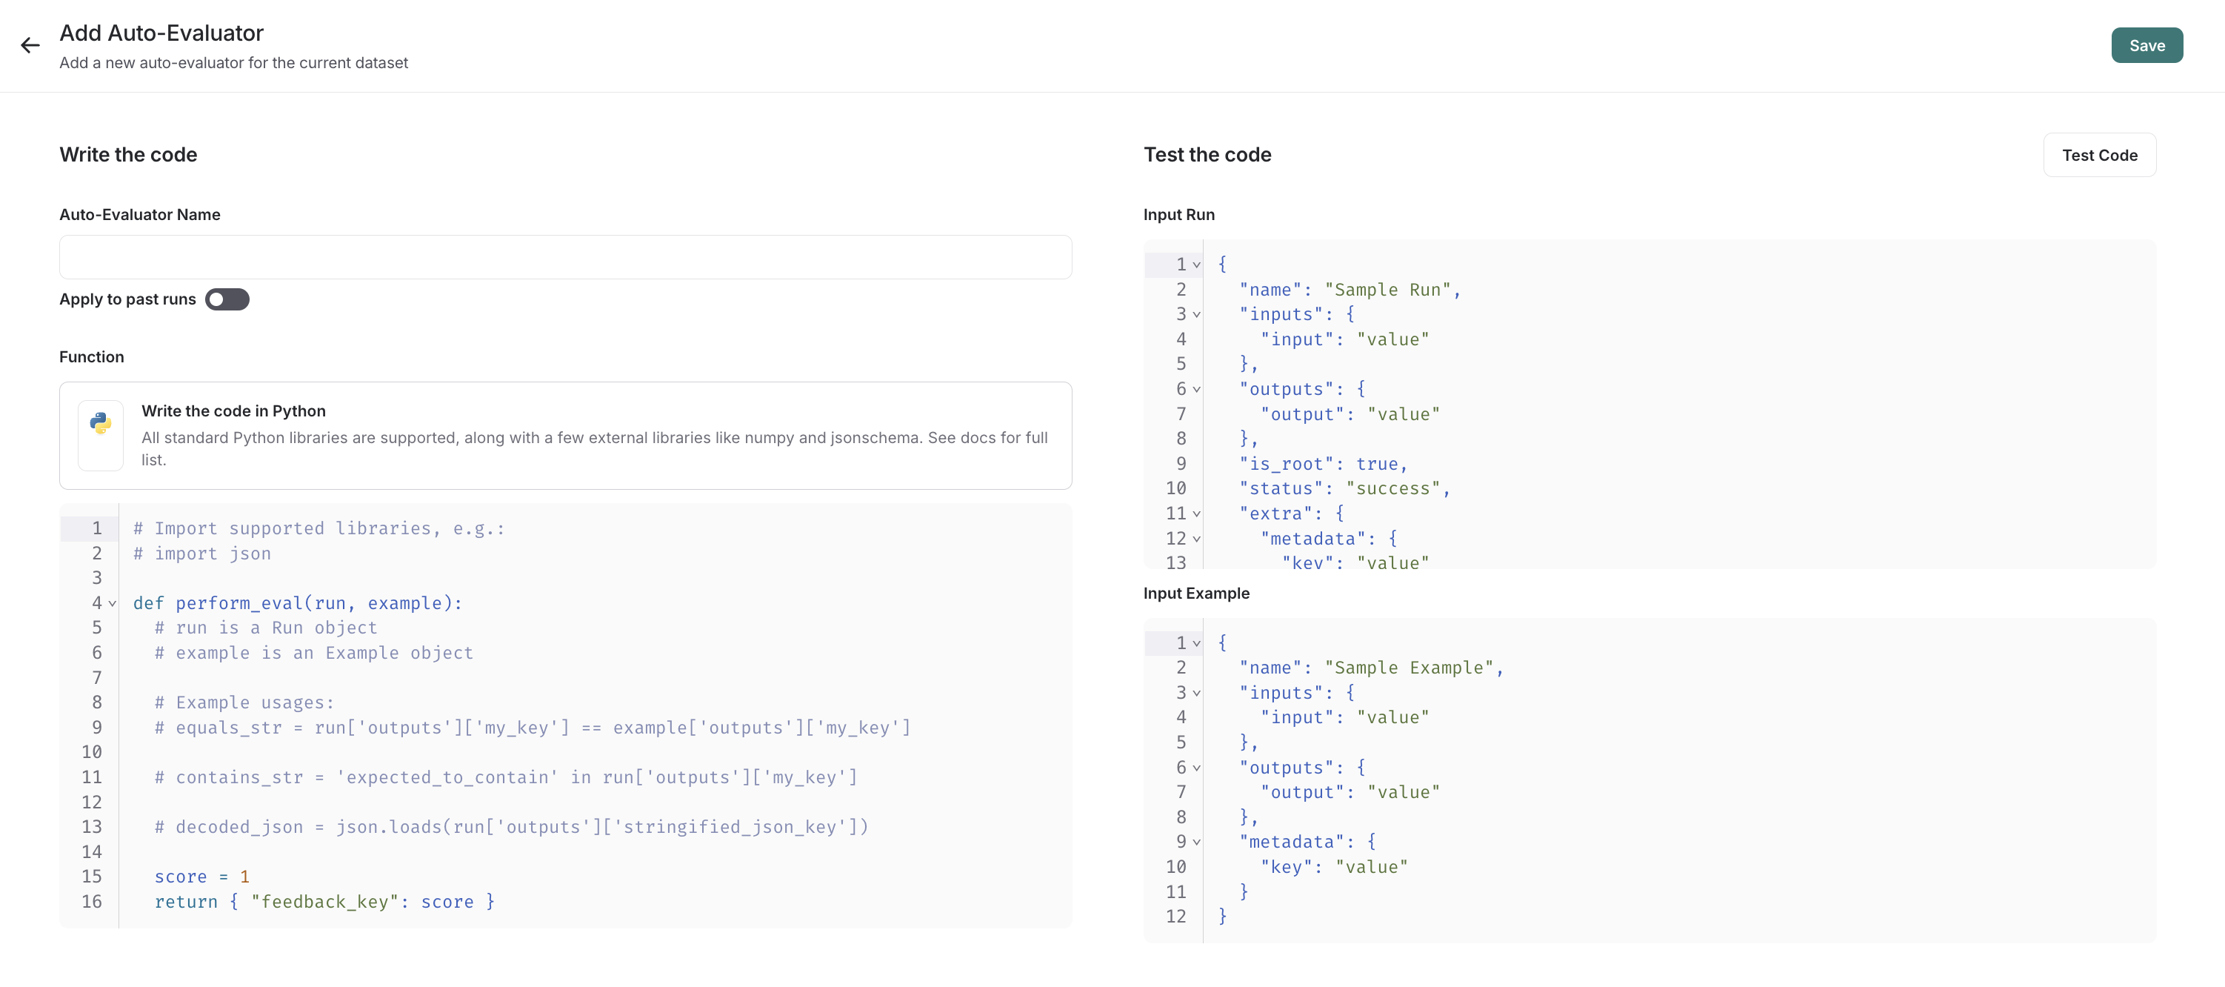Viewport: 2225px width, 987px height.
Task: Collapse the perform_eval function fold arrow
Action: [x=113, y=603]
